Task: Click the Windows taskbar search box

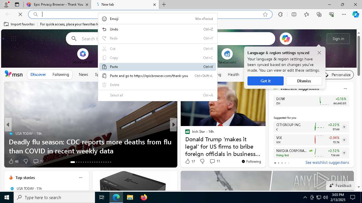Action: coord(54,197)
